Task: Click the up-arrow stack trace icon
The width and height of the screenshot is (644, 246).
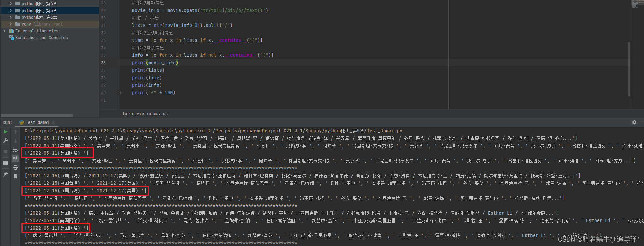Action: (x=15, y=132)
